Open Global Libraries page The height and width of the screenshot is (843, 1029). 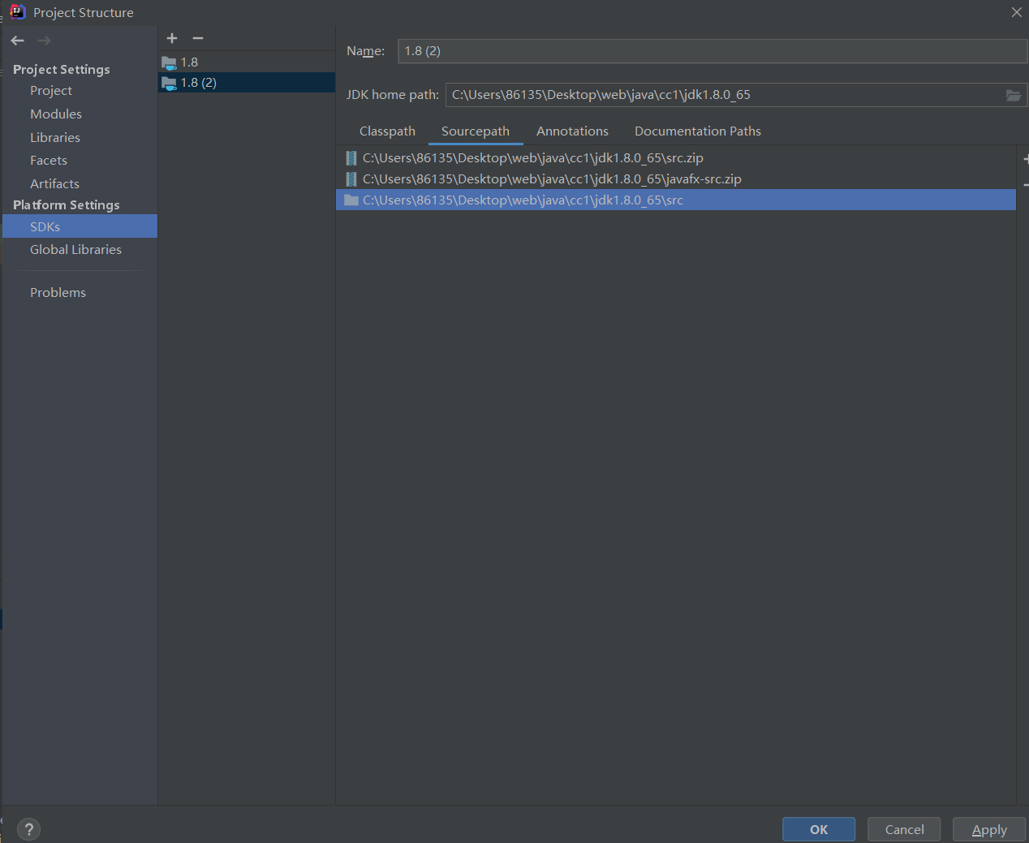75,250
